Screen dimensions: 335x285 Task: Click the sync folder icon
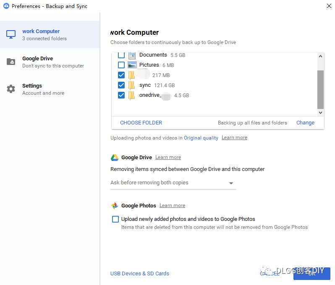tap(132, 85)
